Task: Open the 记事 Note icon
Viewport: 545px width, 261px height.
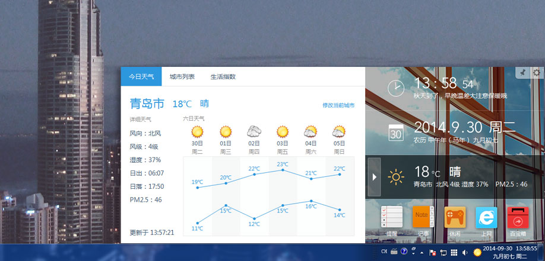Action: [x=423, y=218]
